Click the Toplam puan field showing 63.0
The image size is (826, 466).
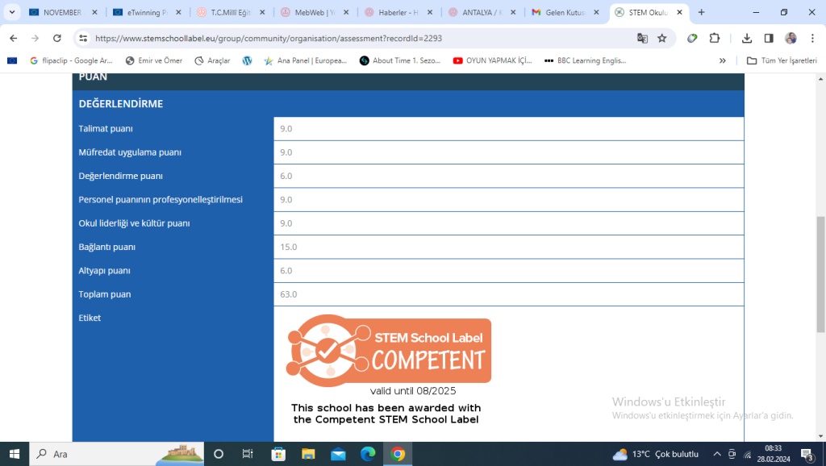pyautogui.click(x=508, y=294)
